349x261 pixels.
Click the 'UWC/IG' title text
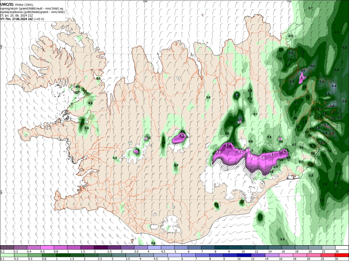click(x=7, y=5)
